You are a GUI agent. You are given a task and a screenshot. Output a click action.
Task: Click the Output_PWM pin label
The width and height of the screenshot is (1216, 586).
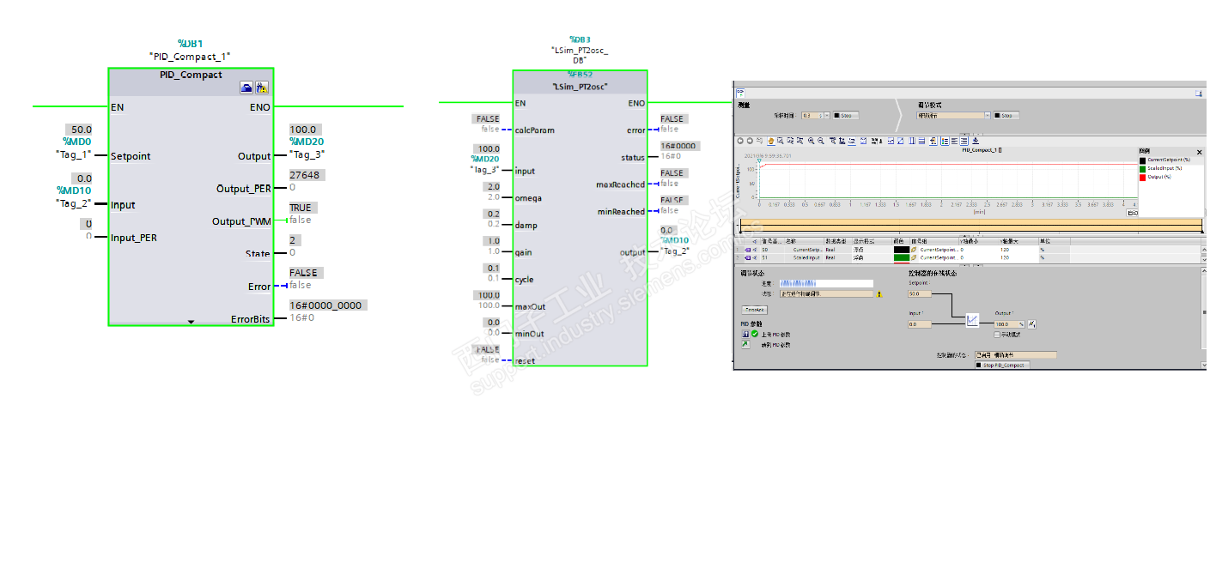pos(241,221)
